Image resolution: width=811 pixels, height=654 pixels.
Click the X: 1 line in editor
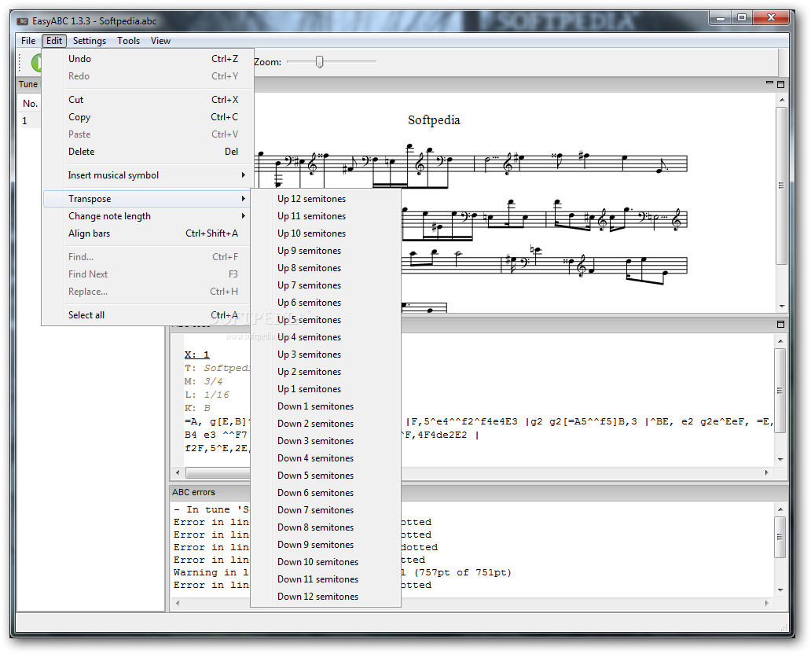[x=197, y=355]
